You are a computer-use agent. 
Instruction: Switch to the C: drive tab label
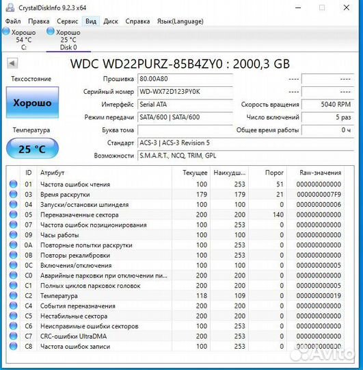pyautogui.click(x=23, y=47)
